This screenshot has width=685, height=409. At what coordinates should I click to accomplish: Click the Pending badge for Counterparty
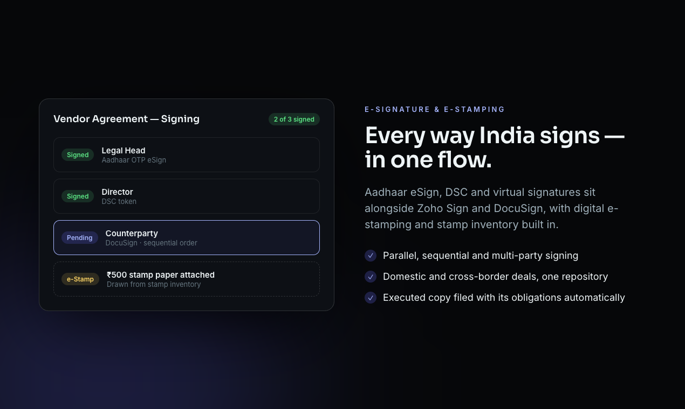coord(80,238)
